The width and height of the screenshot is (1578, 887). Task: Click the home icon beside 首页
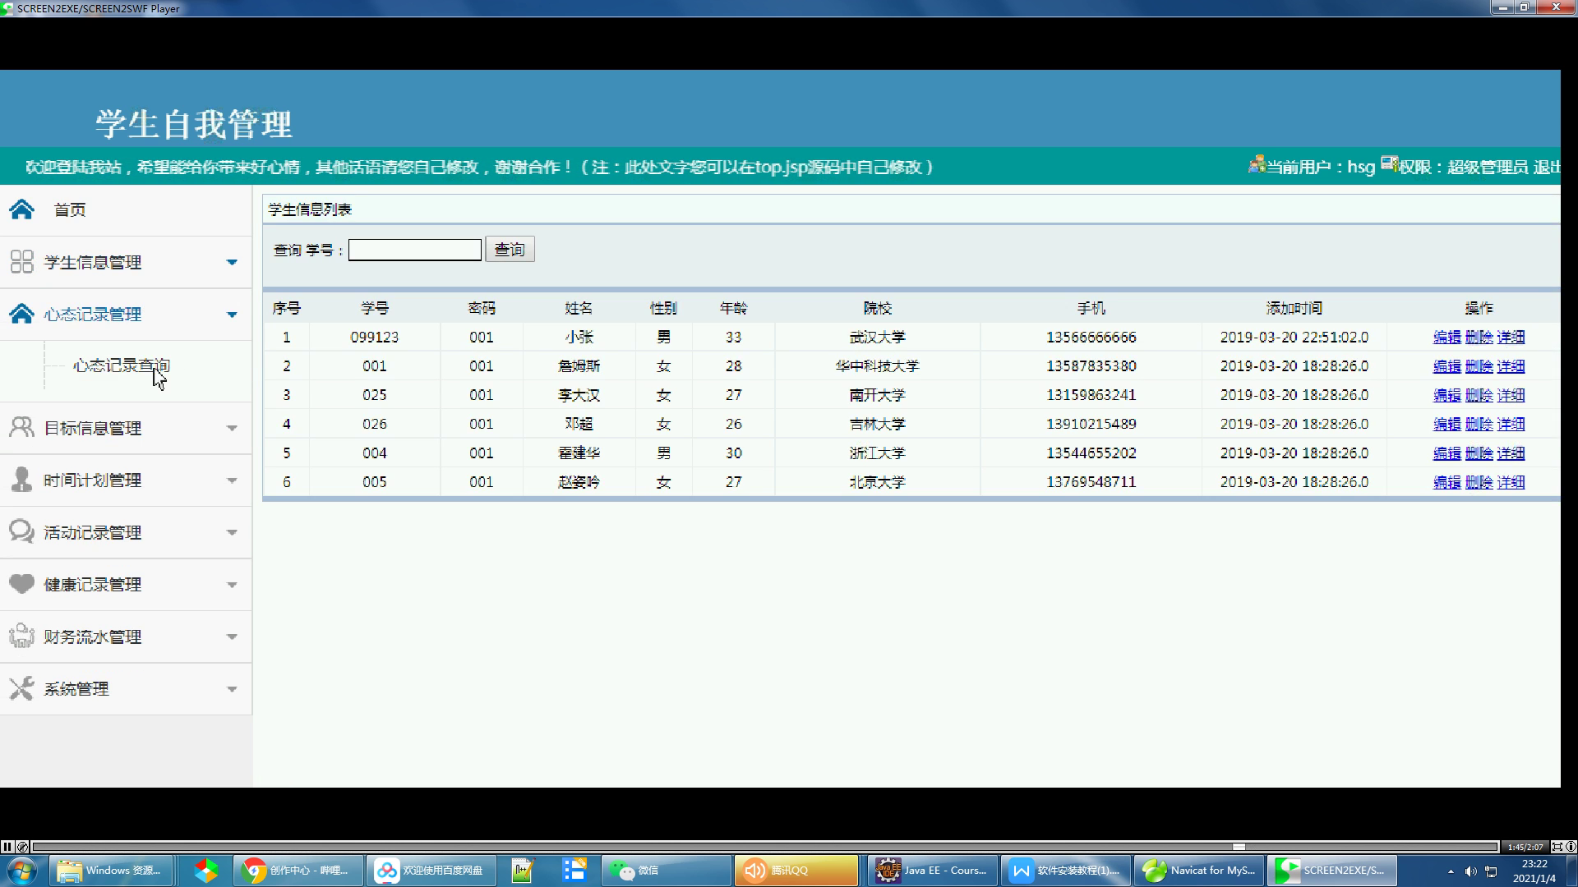(x=21, y=209)
